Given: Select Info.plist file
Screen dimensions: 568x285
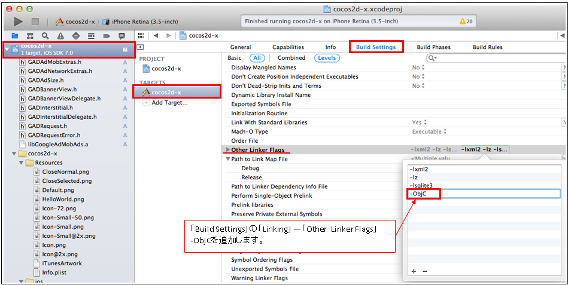Looking at the screenshot, I should pos(54,272).
